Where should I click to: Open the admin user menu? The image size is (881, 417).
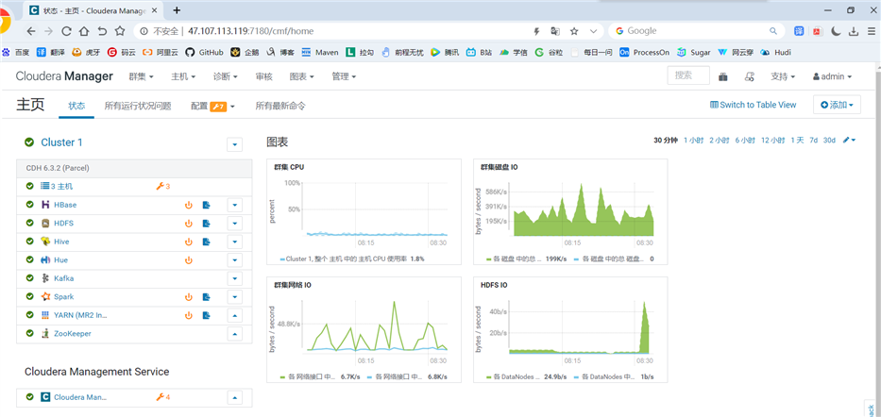click(x=832, y=76)
